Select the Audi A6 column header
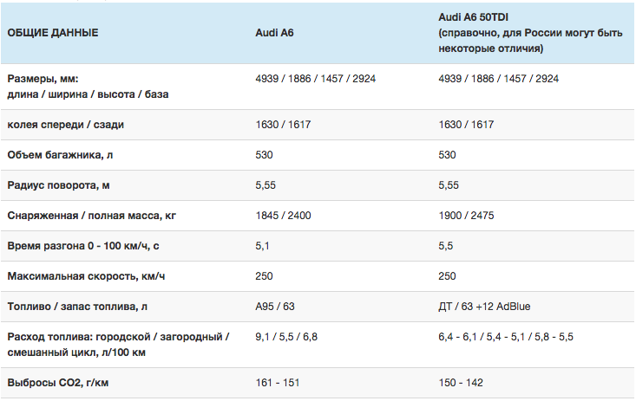636x401 pixels. (x=274, y=33)
